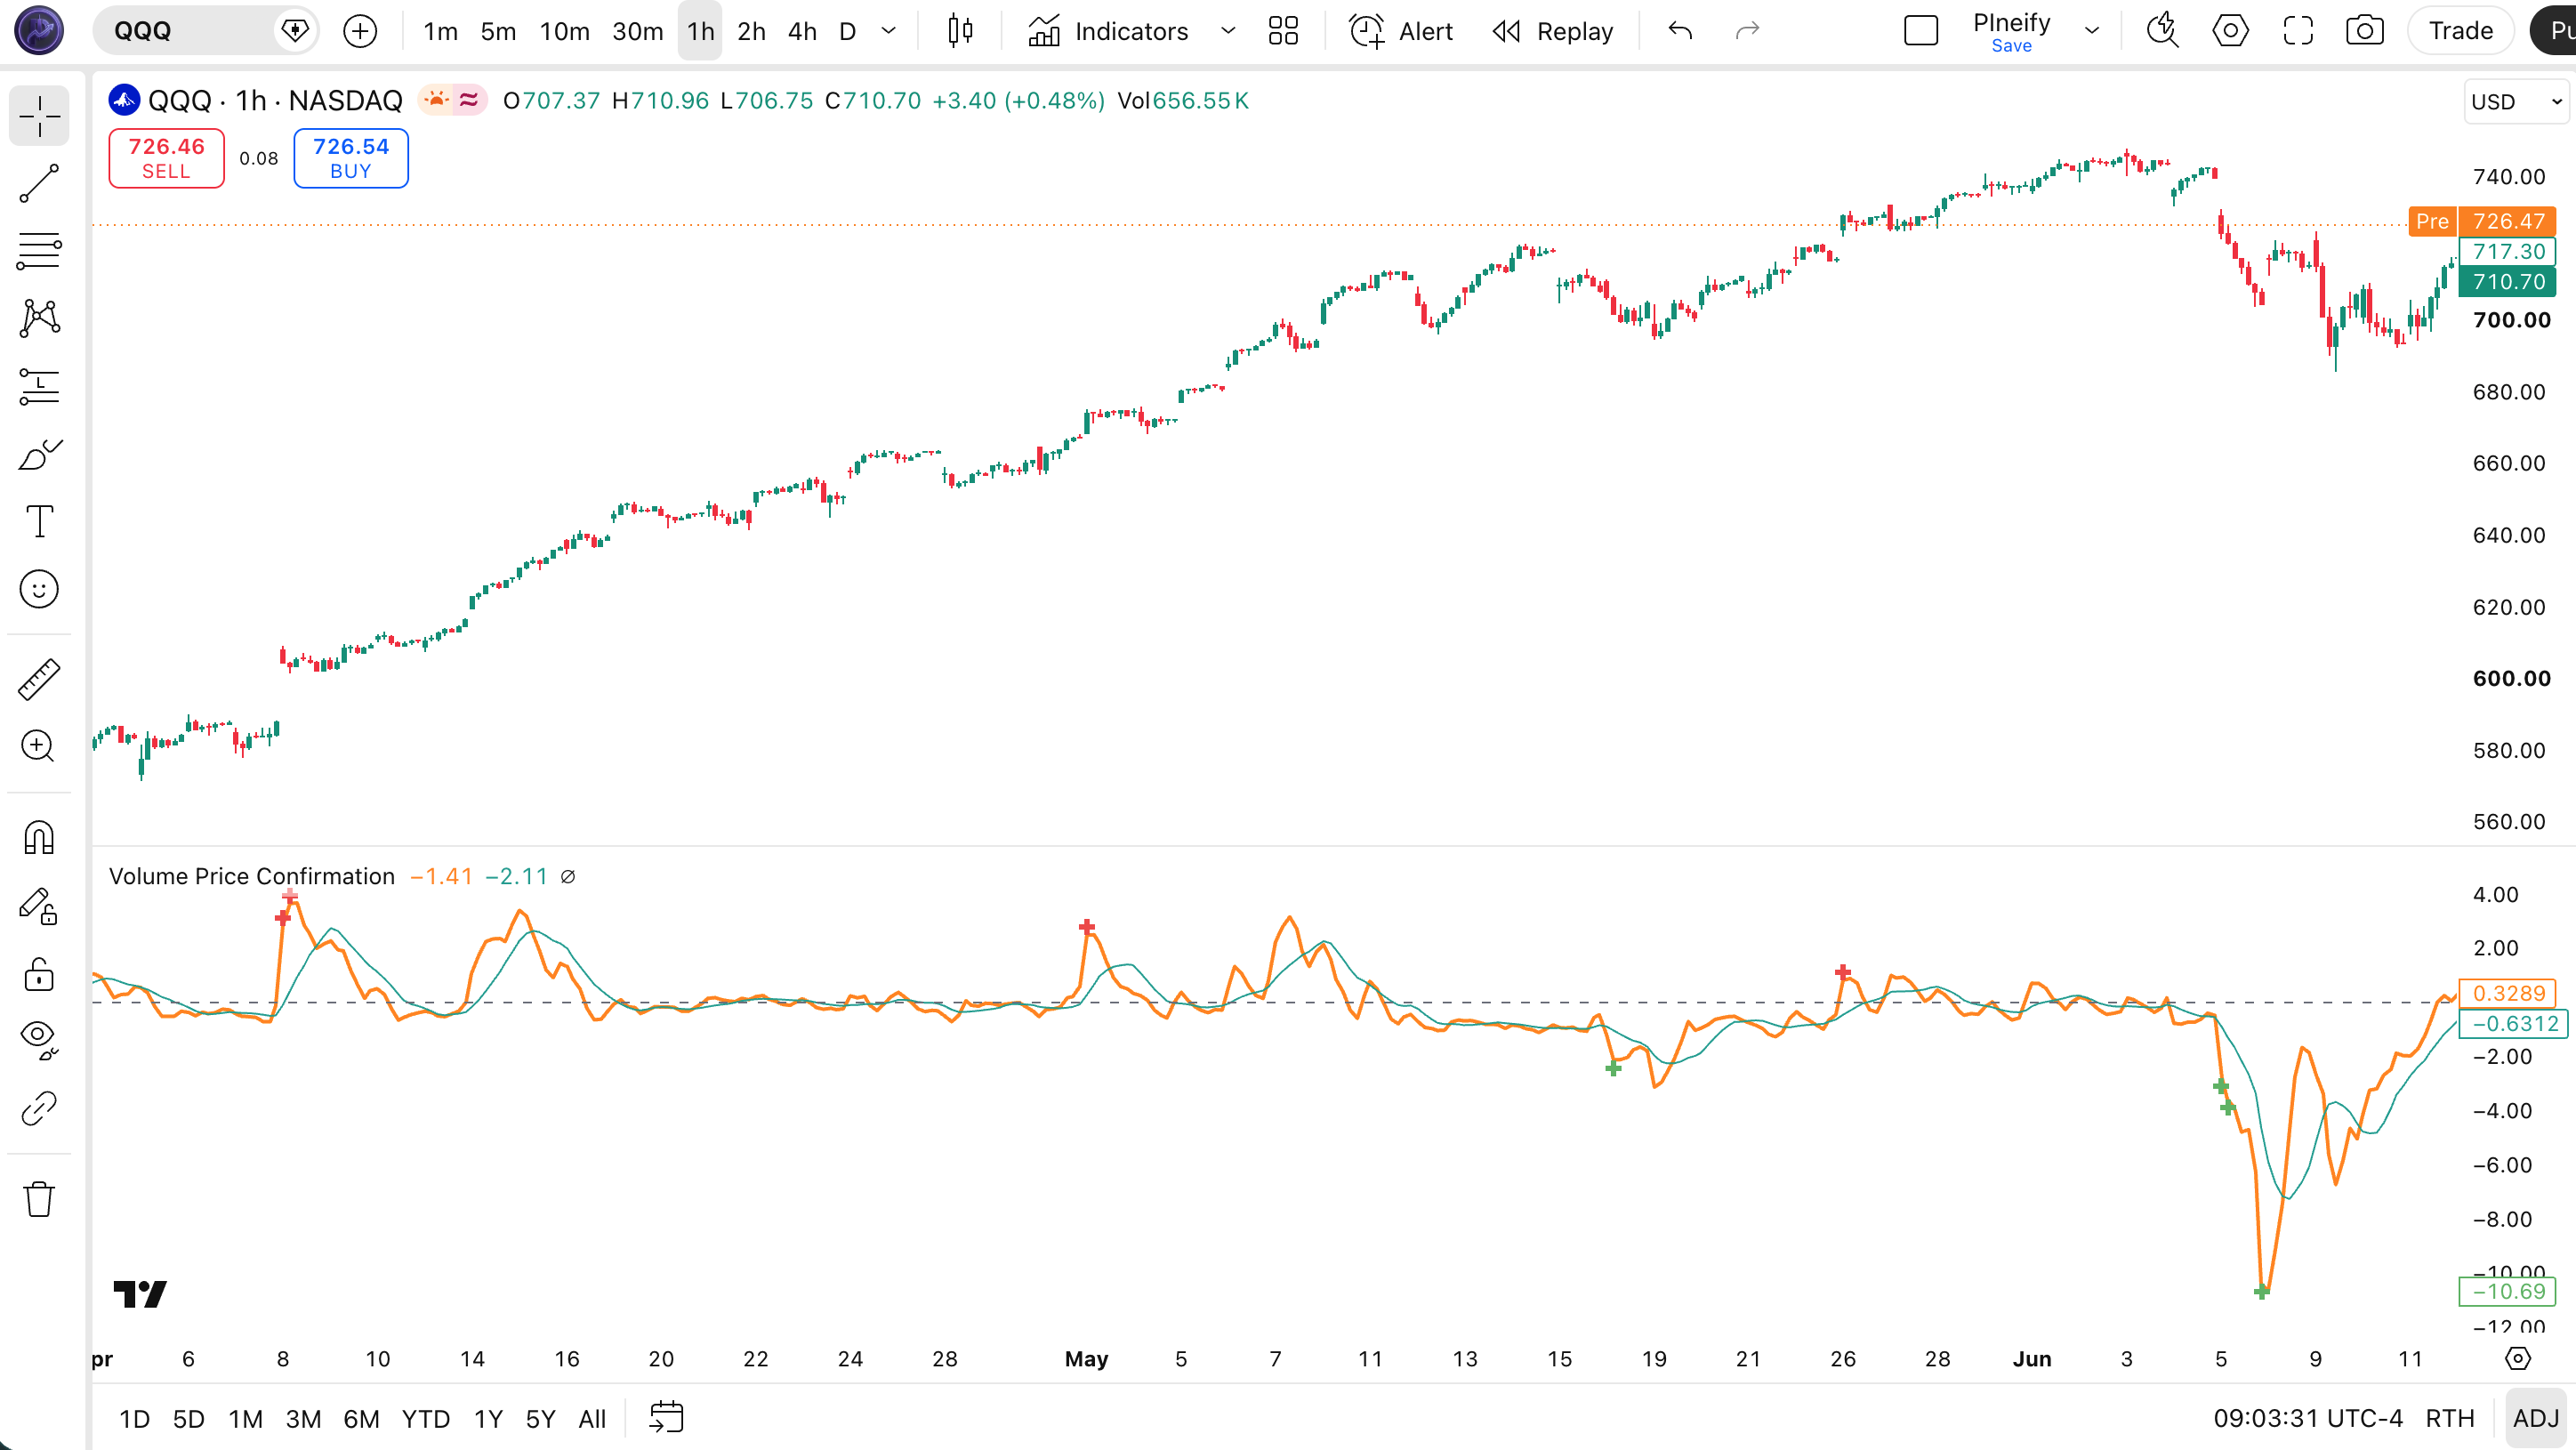The width and height of the screenshot is (2576, 1450).
Task: Open the RTH session selector
Action: pyautogui.click(x=2449, y=1418)
